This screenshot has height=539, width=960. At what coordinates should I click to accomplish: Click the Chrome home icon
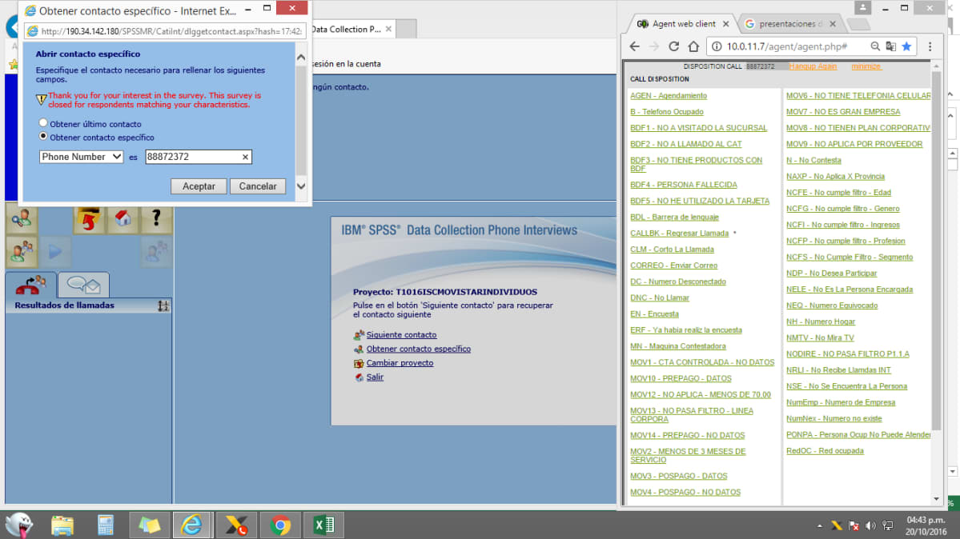(x=693, y=46)
